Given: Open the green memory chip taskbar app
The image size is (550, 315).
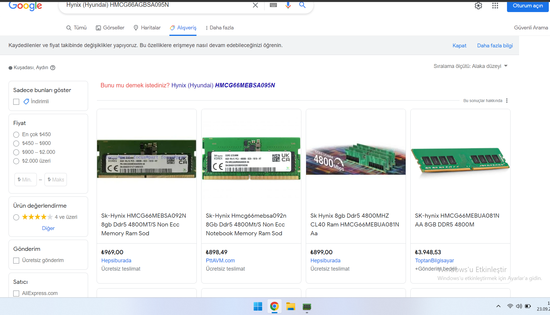Looking at the screenshot, I should pos(307,307).
